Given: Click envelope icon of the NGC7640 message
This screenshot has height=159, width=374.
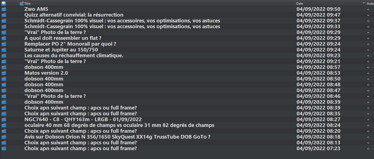Looking at the screenshot, I should coord(4,119).
